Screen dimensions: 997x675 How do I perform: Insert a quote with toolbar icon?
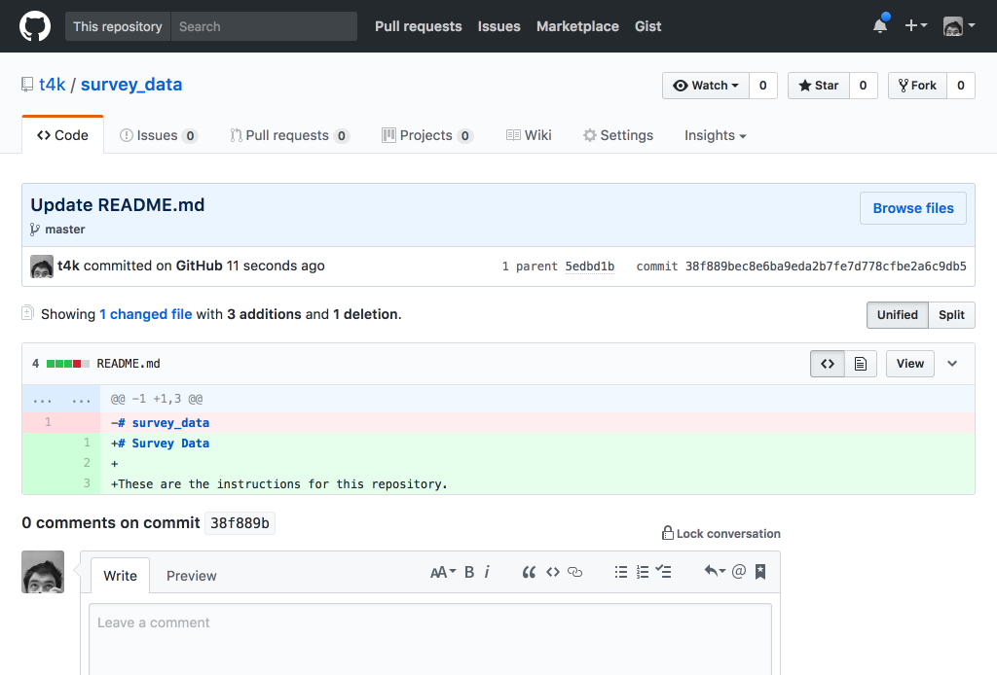pos(529,572)
